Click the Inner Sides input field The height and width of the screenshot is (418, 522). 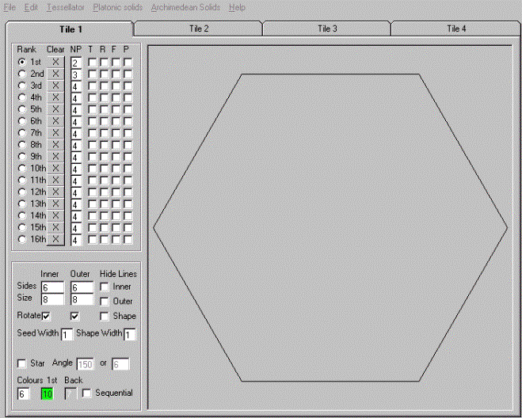point(52,287)
